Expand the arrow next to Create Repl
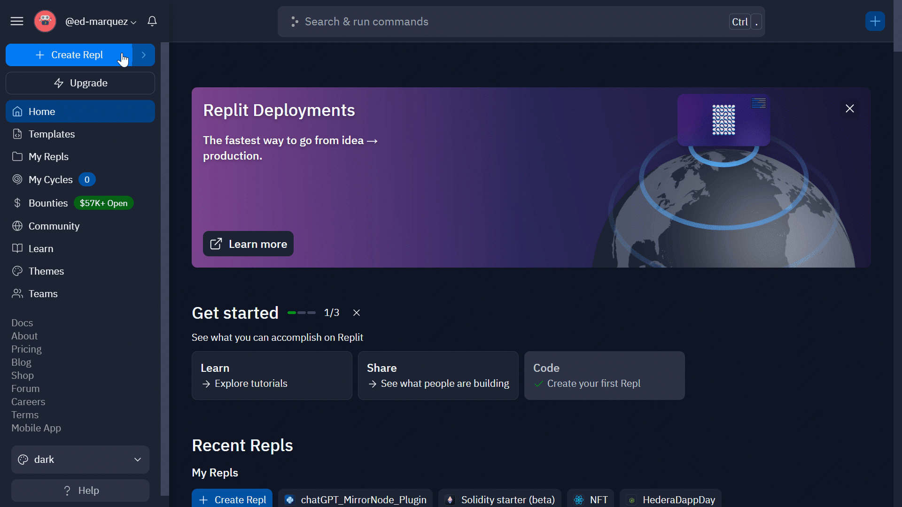 click(144, 55)
